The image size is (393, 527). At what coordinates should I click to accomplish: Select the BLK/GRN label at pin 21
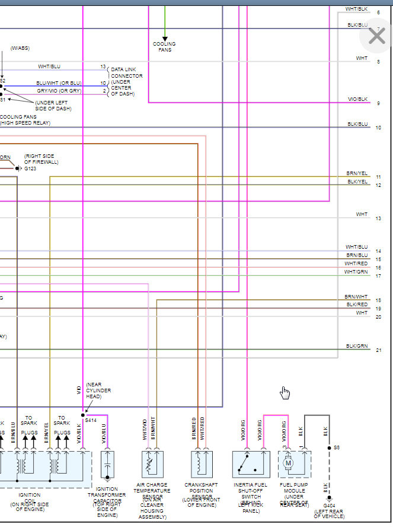pyautogui.click(x=357, y=346)
